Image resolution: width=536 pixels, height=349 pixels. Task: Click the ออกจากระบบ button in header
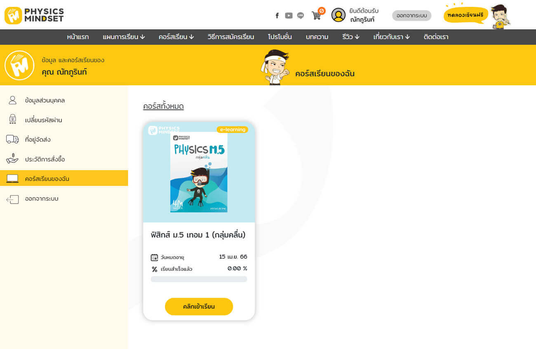click(411, 16)
